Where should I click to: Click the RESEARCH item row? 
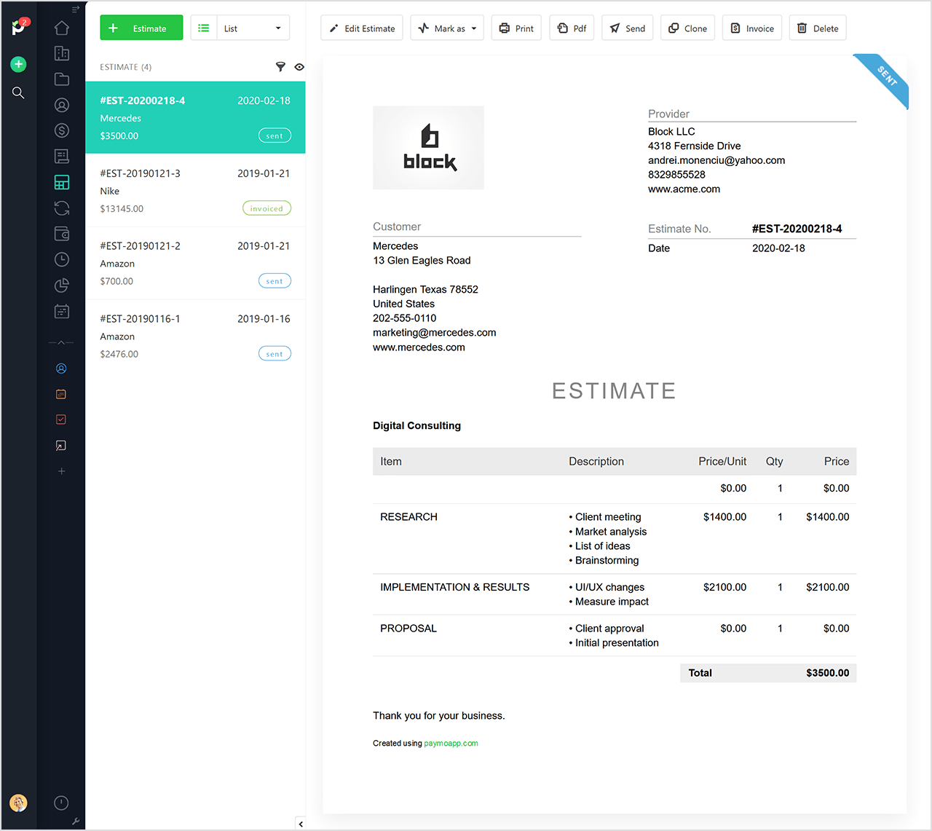(x=615, y=538)
